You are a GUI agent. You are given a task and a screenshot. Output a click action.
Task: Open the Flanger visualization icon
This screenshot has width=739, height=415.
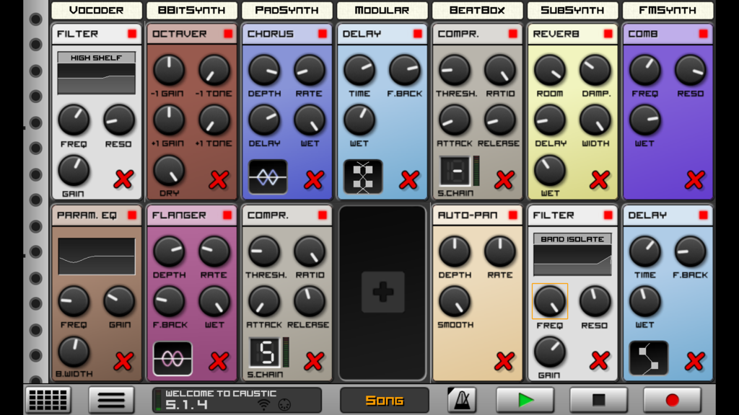click(172, 358)
